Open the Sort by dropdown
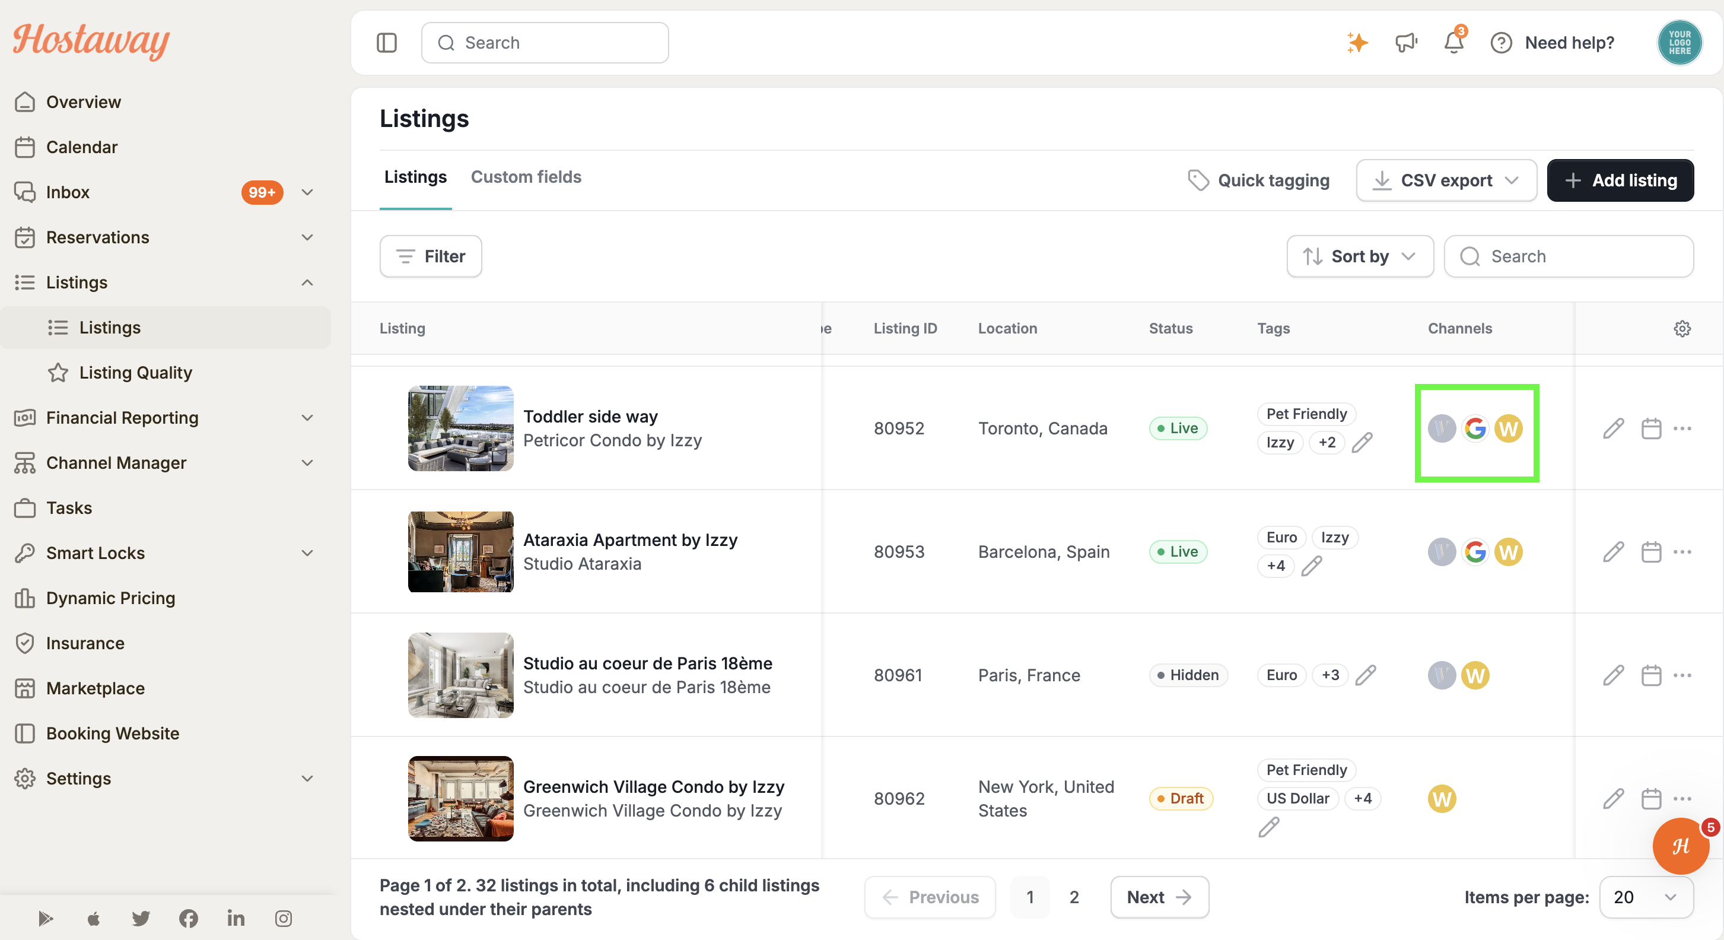This screenshot has height=940, width=1724. point(1360,256)
